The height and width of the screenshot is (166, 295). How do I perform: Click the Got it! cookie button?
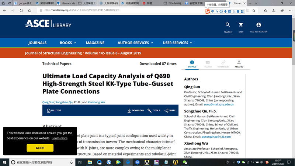pos(40,148)
